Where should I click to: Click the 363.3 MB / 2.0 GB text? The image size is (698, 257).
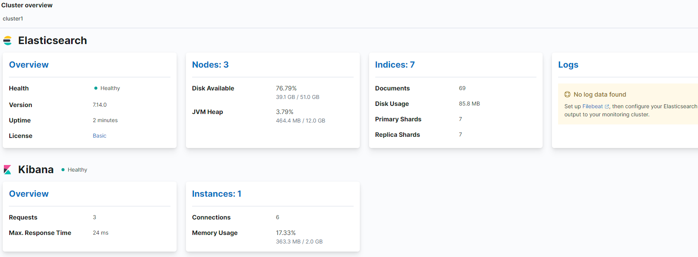point(299,242)
